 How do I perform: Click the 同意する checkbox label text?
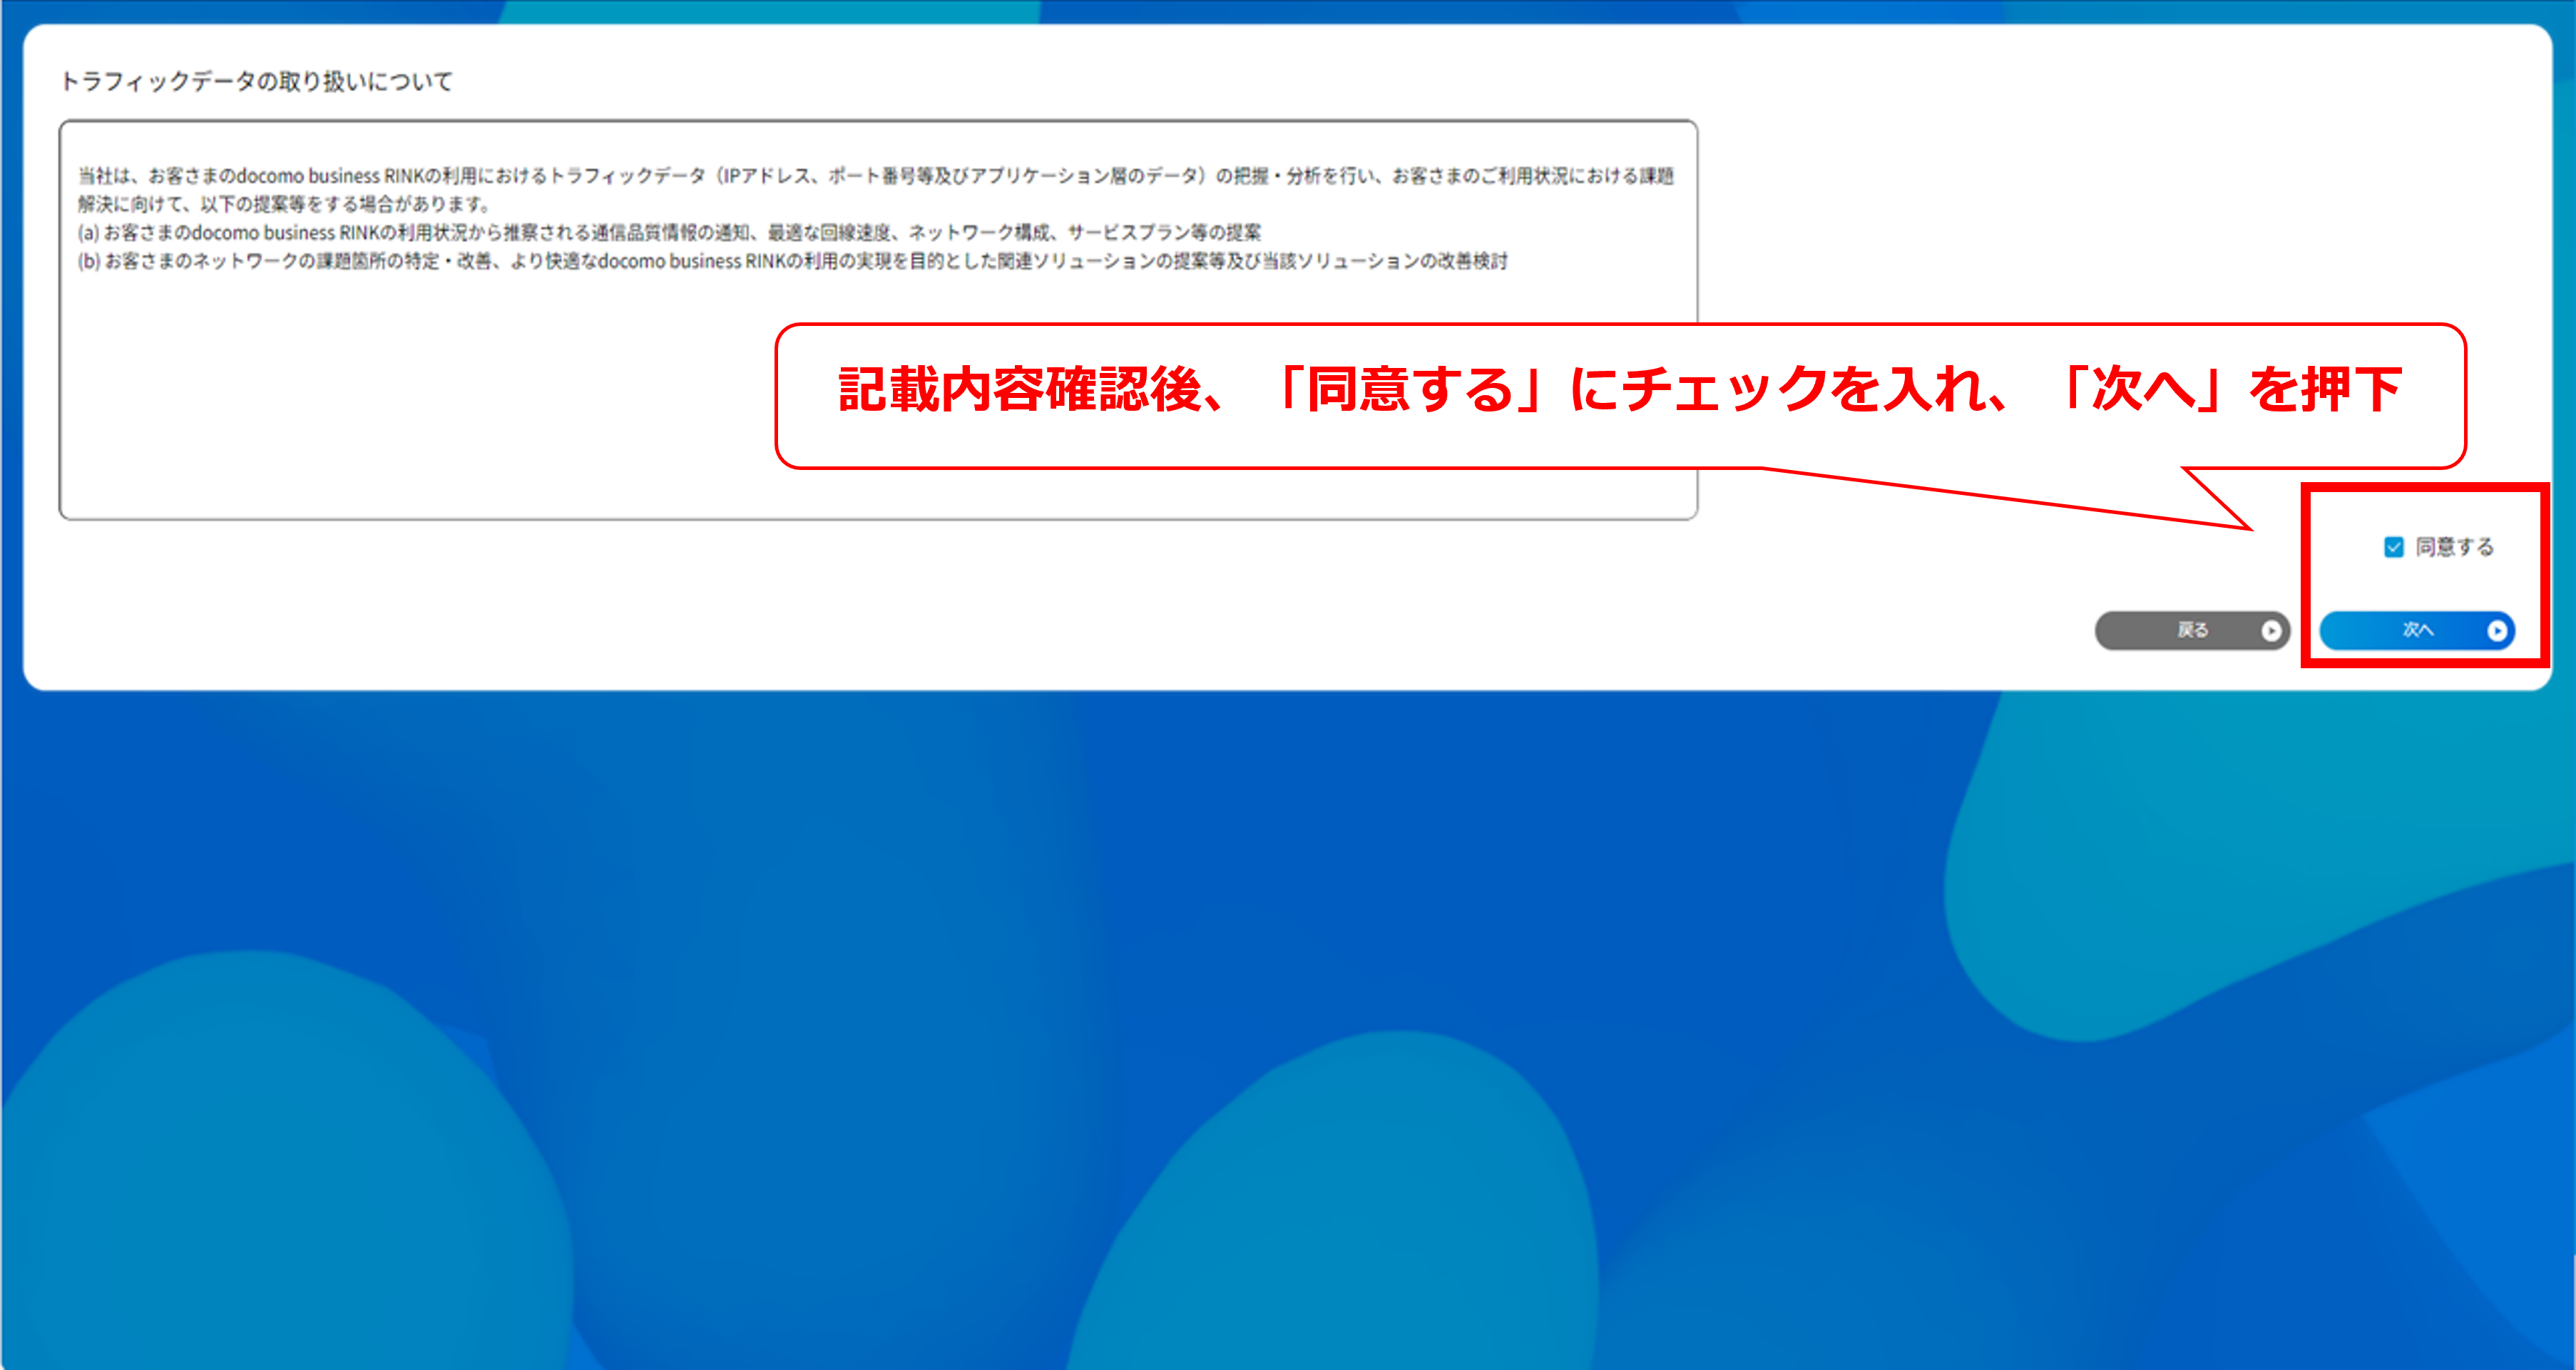[x=2454, y=547]
